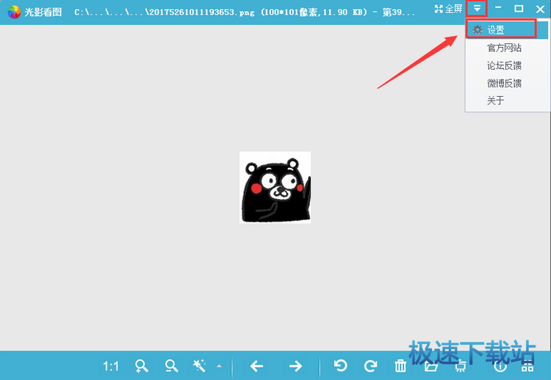Rotate the image counterclockwise
The width and height of the screenshot is (551, 380).
tap(340, 366)
